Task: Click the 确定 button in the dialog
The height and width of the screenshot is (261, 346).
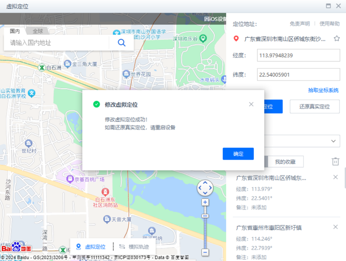Action: pyautogui.click(x=238, y=153)
